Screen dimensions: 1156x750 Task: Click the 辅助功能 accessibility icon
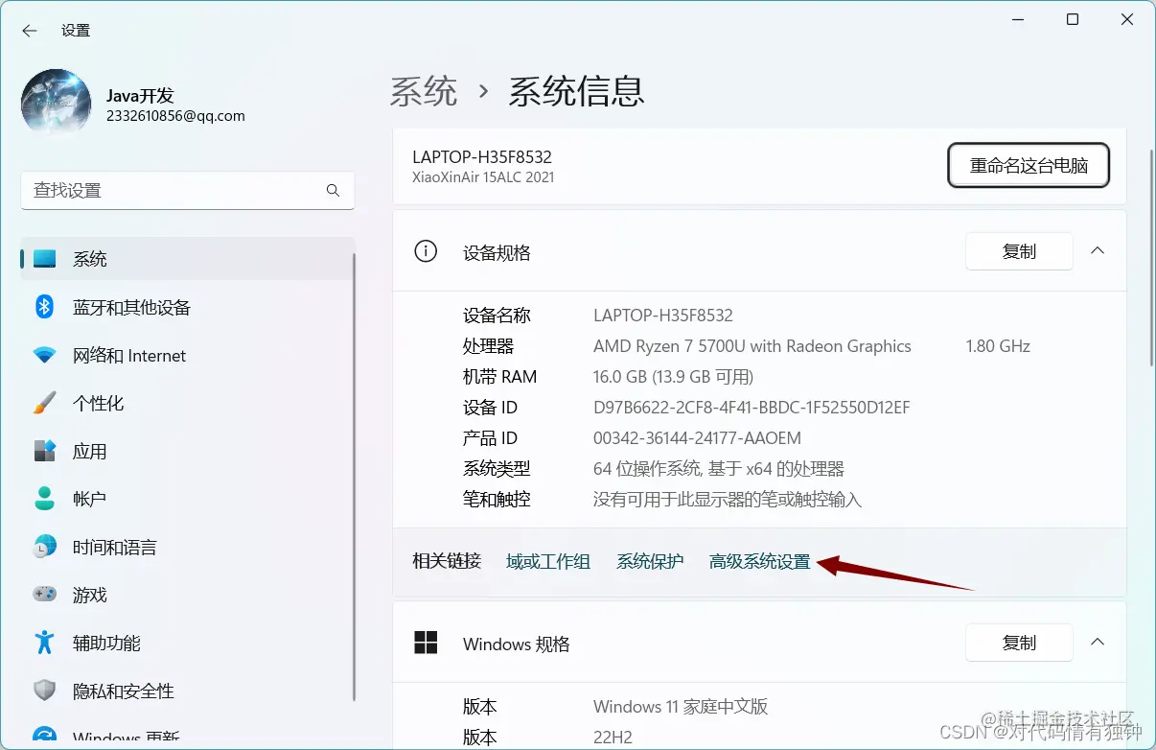coord(44,643)
